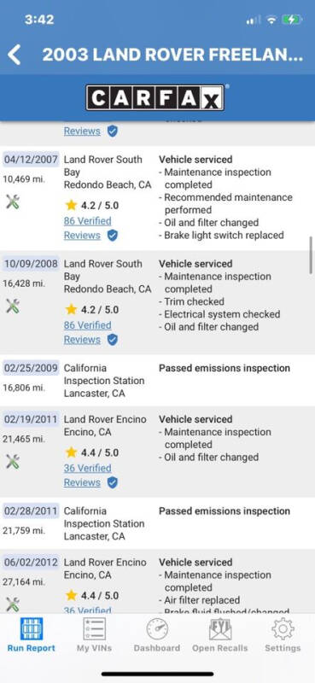Tap the verified shield badge in the 04/12/2007 entry

coord(113,236)
